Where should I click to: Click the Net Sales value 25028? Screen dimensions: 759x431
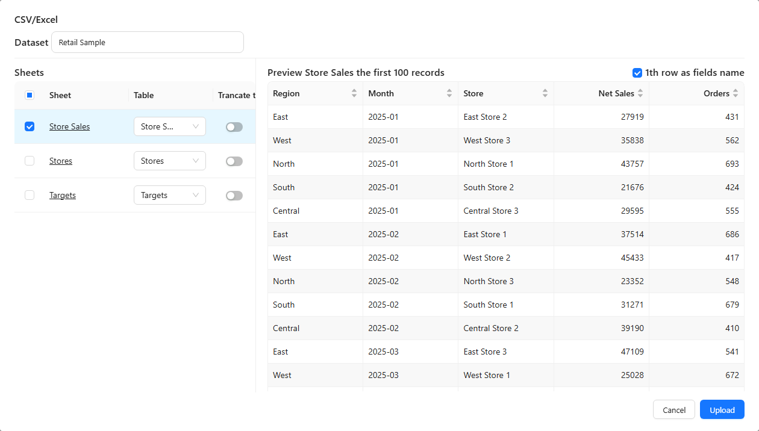[x=632, y=375]
